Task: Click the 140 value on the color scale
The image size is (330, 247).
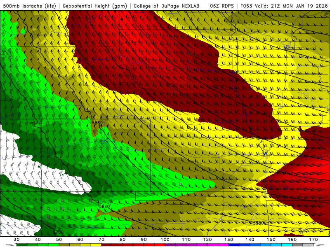Action: point(250,240)
